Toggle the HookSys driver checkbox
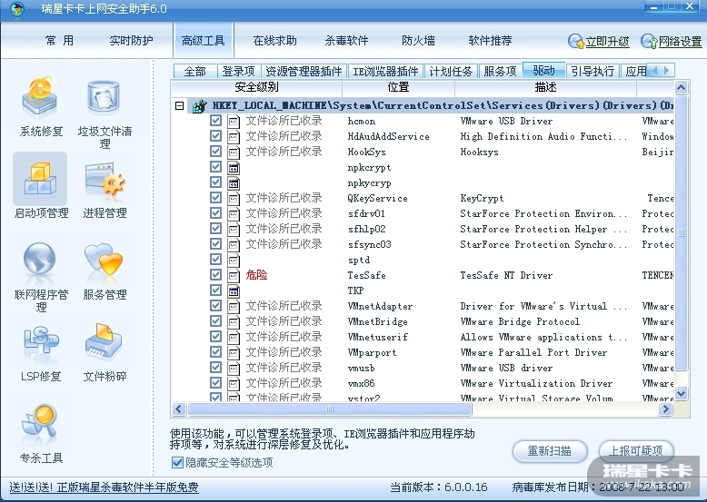Viewport: 707px width, 502px height. coord(215,151)
